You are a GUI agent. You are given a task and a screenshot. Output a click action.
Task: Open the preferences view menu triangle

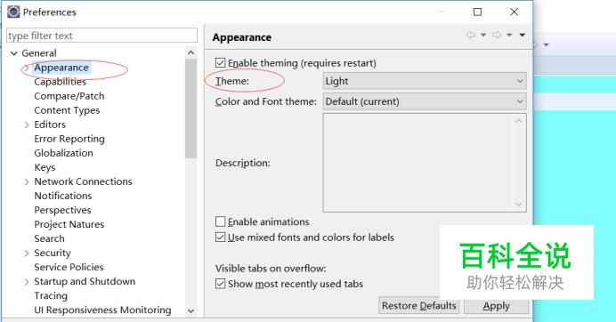tap(523, 35)
